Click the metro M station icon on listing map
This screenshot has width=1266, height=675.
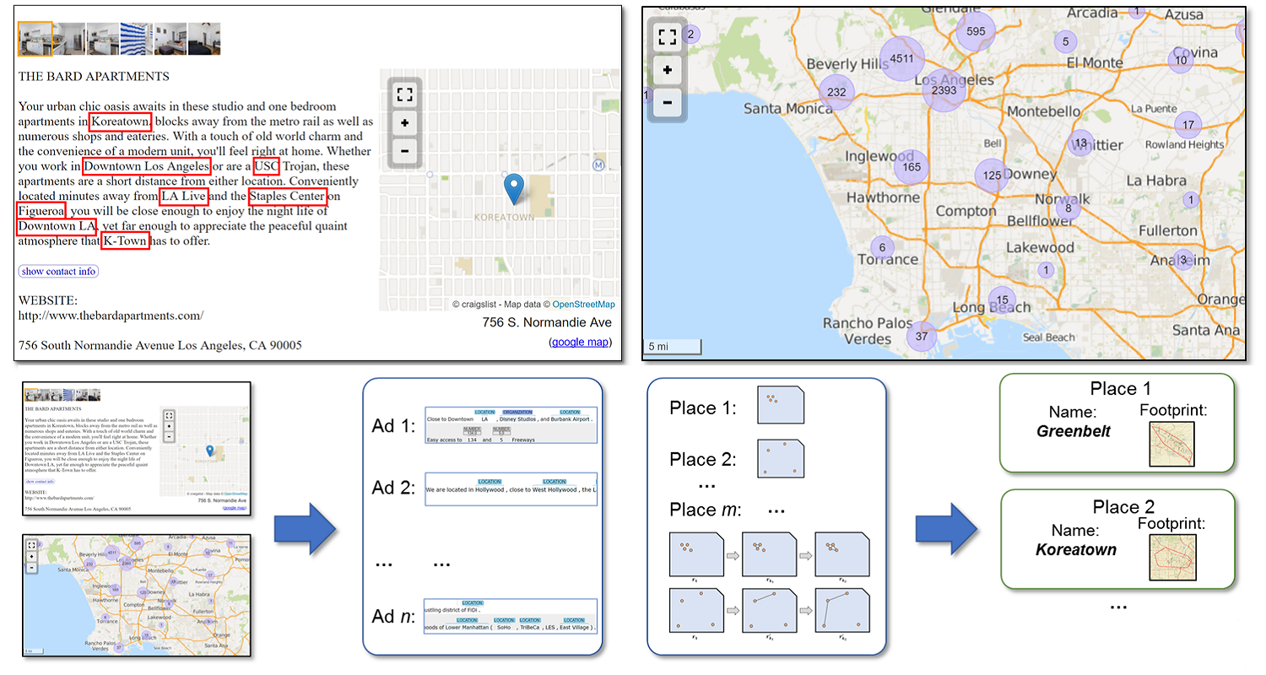click(599, 165)
